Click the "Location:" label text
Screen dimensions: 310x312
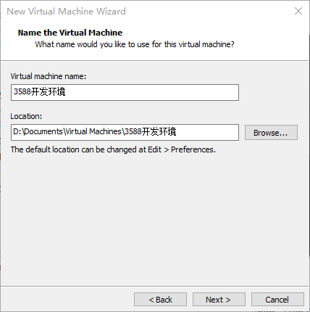tap(26, 116)
